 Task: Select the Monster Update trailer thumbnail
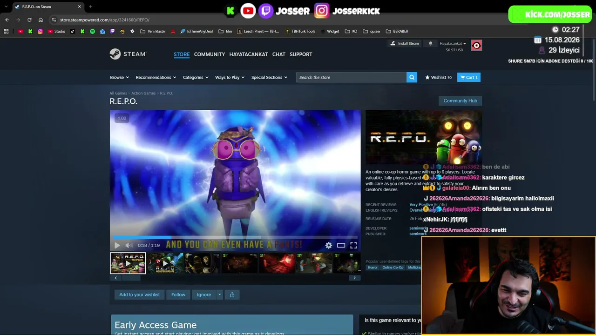click(x=165, y=263)
